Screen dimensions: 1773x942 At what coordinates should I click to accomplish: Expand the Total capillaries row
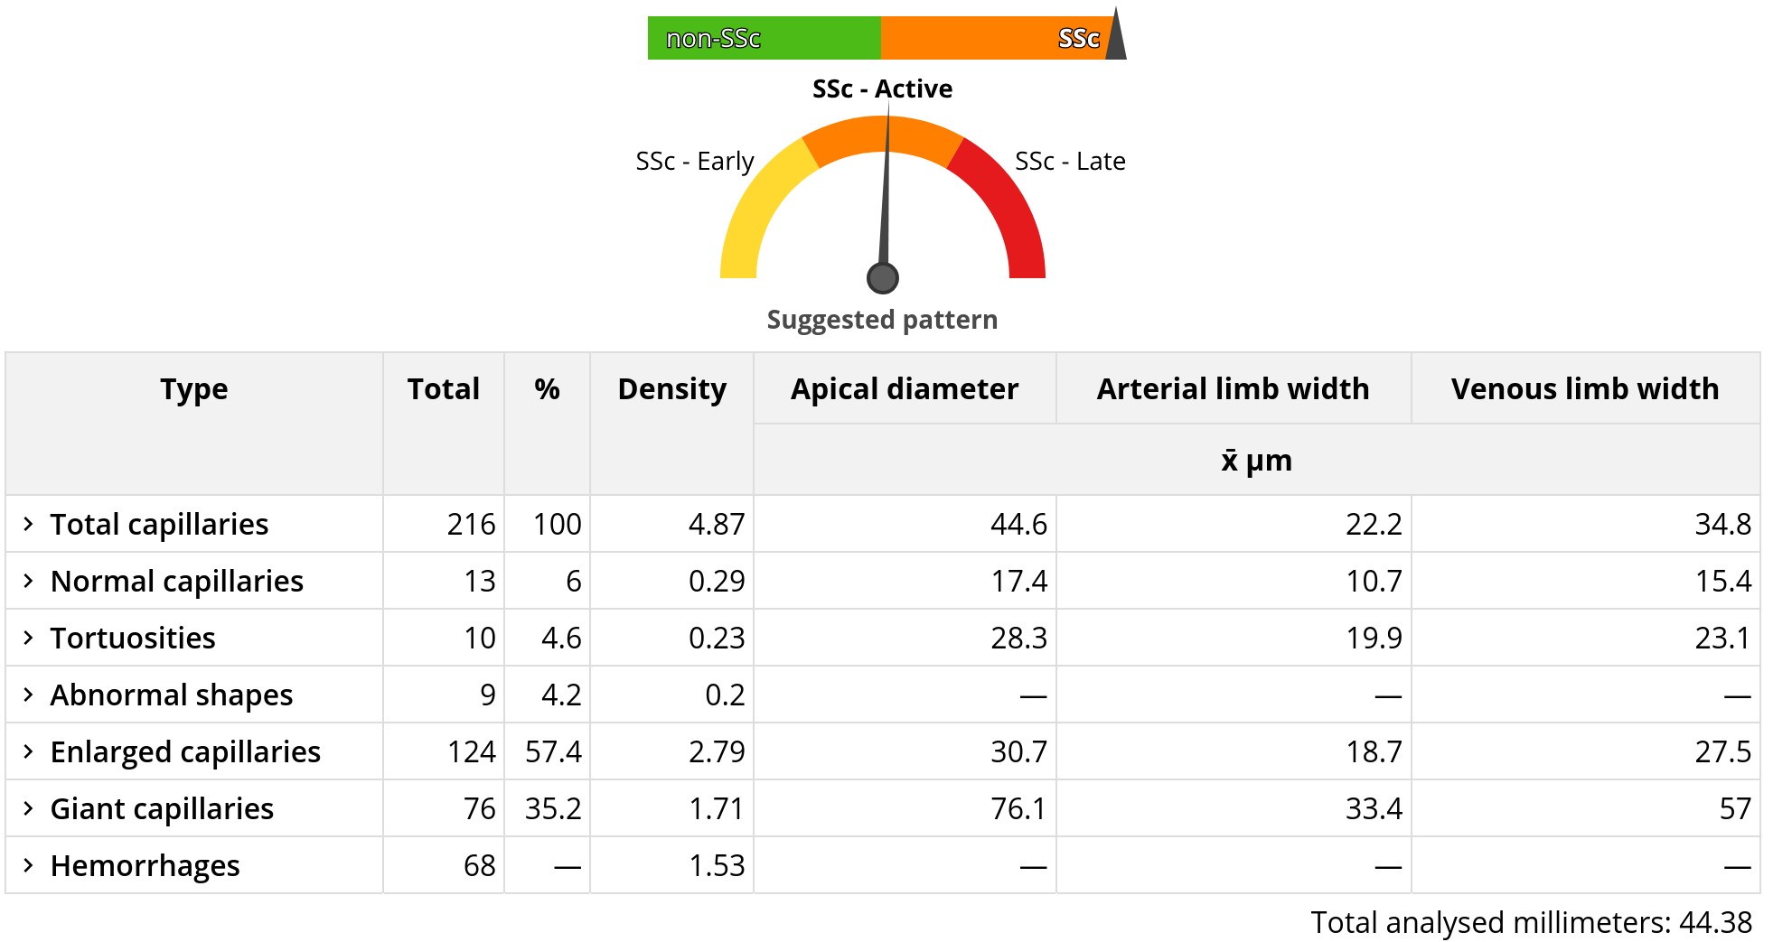coord(28,524)
